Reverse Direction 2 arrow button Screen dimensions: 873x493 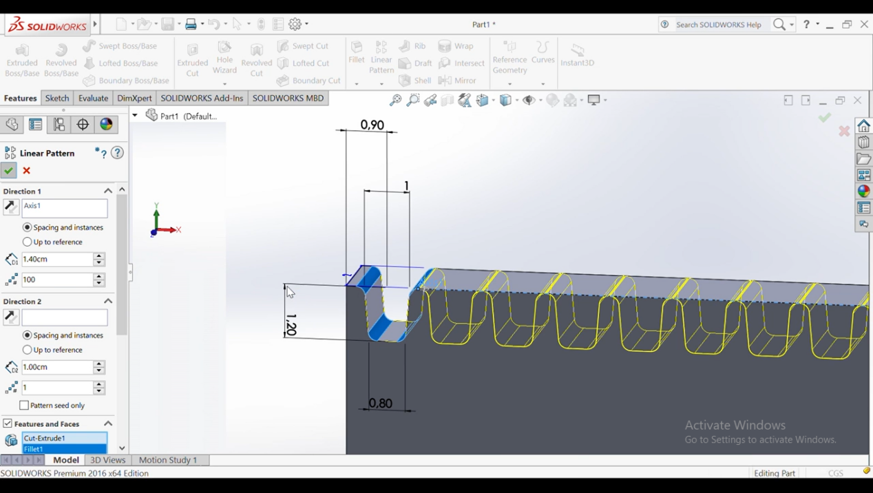pos(11,317)
